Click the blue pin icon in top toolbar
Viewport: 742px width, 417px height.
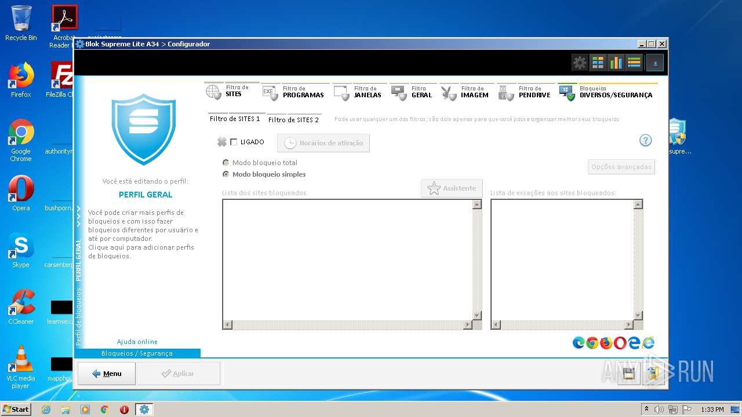[x=655, y=63]
